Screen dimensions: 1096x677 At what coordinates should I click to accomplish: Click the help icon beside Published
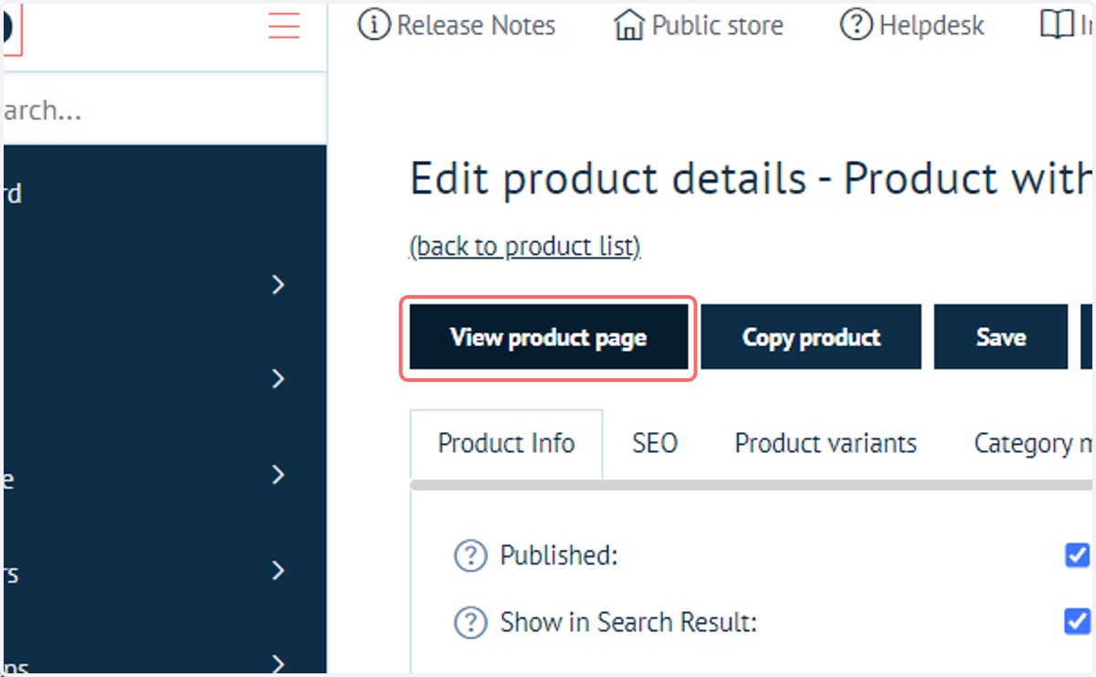coord(470,555)
